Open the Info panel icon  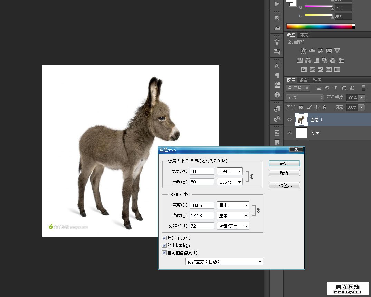pos(277,95)
